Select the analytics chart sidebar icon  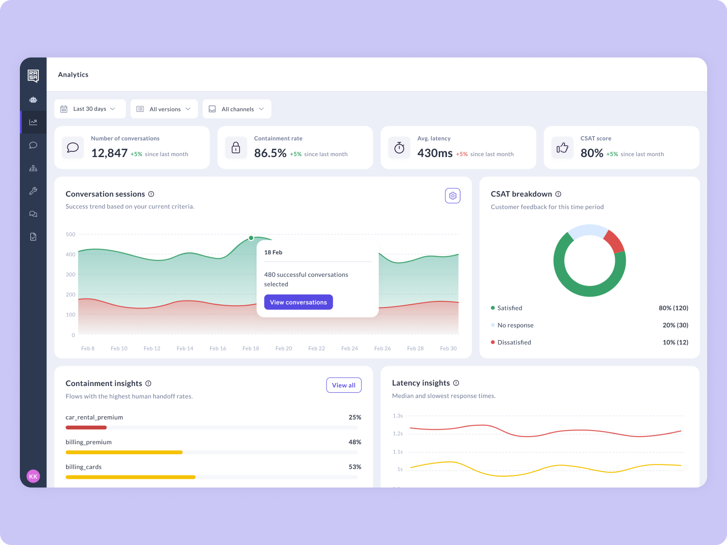pyautogui.click(x=33, y=122)
